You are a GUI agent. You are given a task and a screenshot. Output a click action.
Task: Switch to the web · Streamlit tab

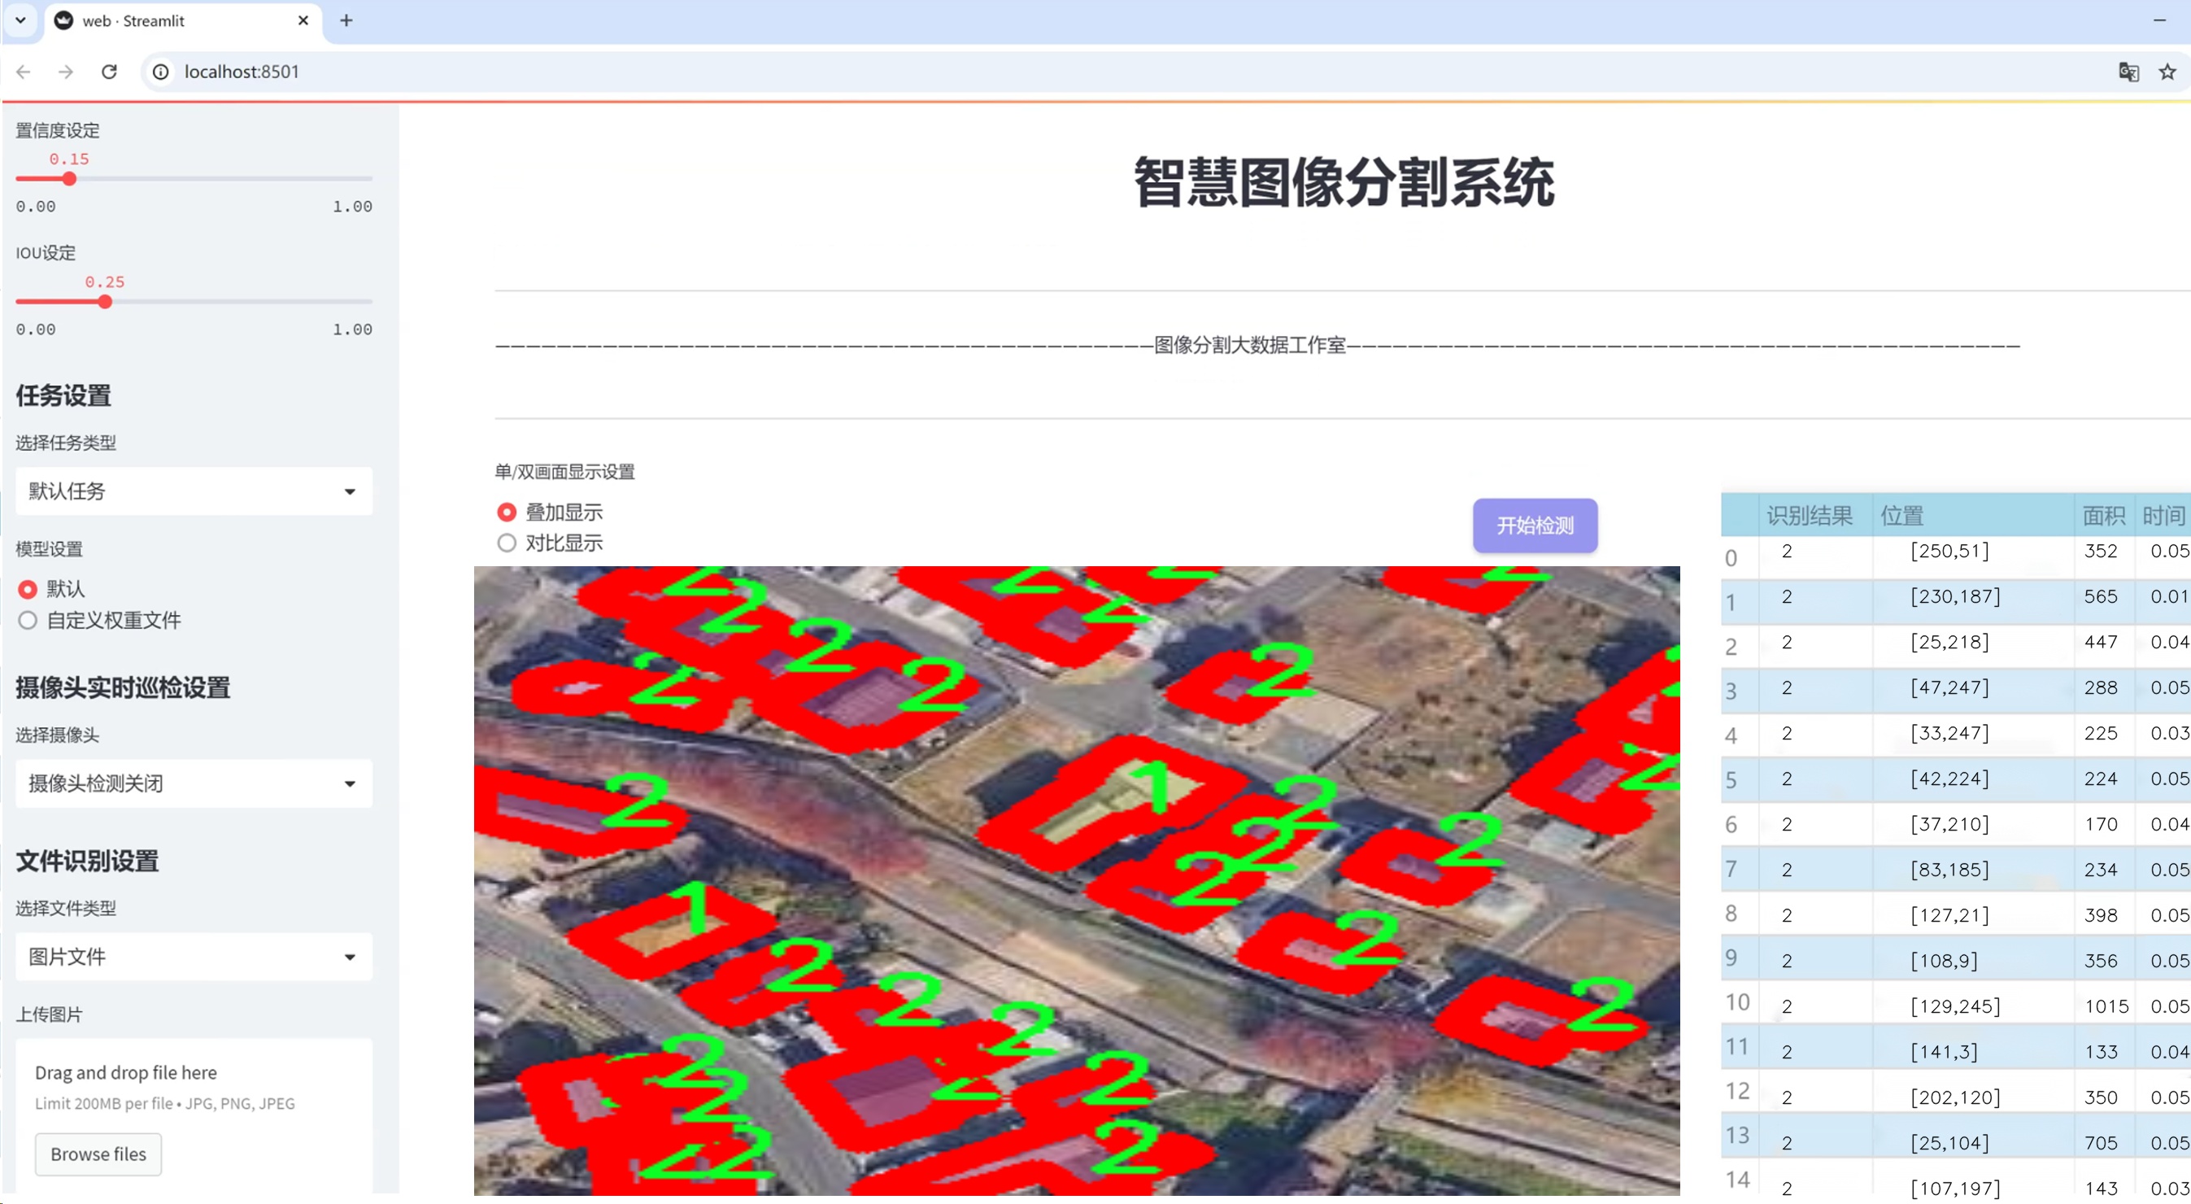click(153, 20)
